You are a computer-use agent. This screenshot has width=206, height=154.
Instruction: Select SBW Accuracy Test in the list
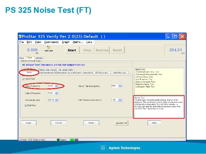pos(144,77)
